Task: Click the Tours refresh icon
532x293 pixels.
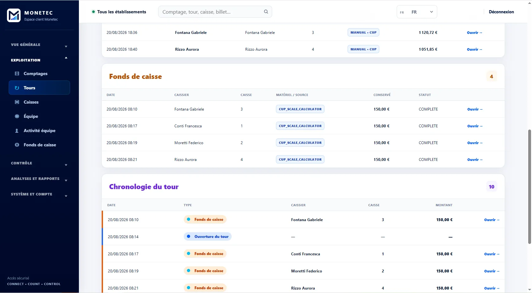Action: click(x=17, y=88)
